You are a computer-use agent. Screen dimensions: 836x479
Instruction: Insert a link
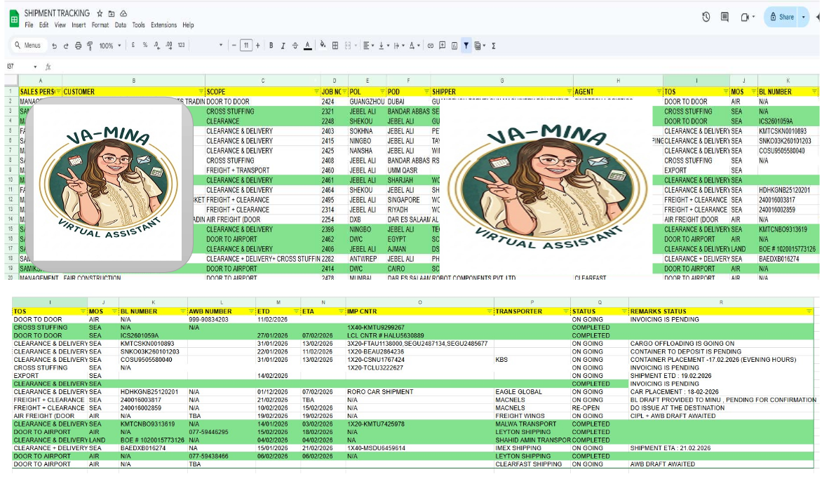(x=430, y=46)
